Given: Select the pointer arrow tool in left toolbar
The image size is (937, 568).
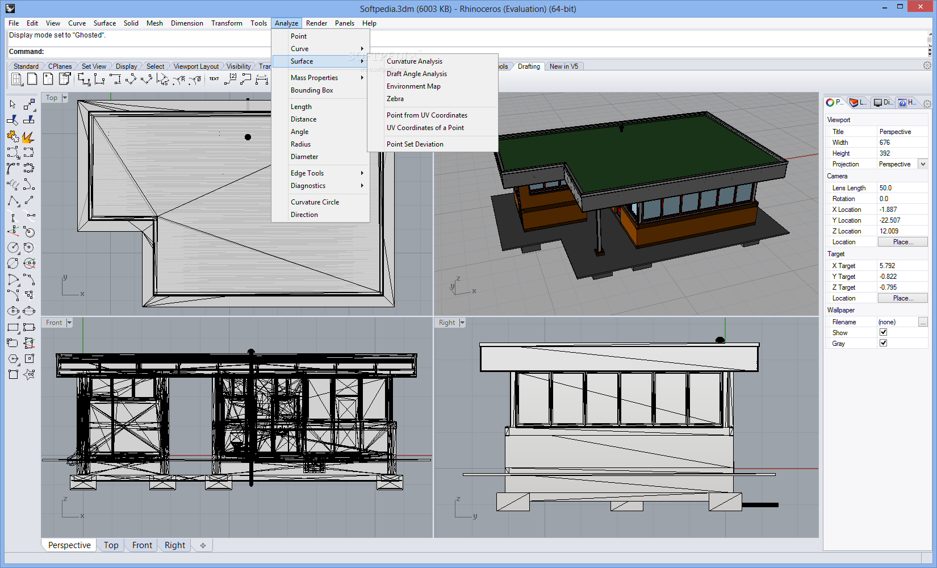Looking at the screenshot, I should click(x=13, y=105).
